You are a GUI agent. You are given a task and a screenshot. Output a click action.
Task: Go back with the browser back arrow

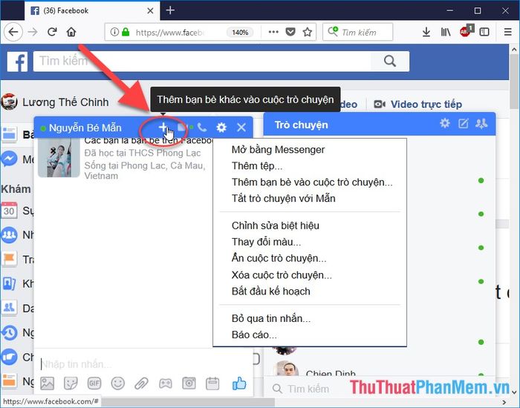tap(13, 32)
